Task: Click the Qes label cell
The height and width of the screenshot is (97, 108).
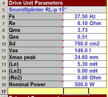Action: pos(36,37)
